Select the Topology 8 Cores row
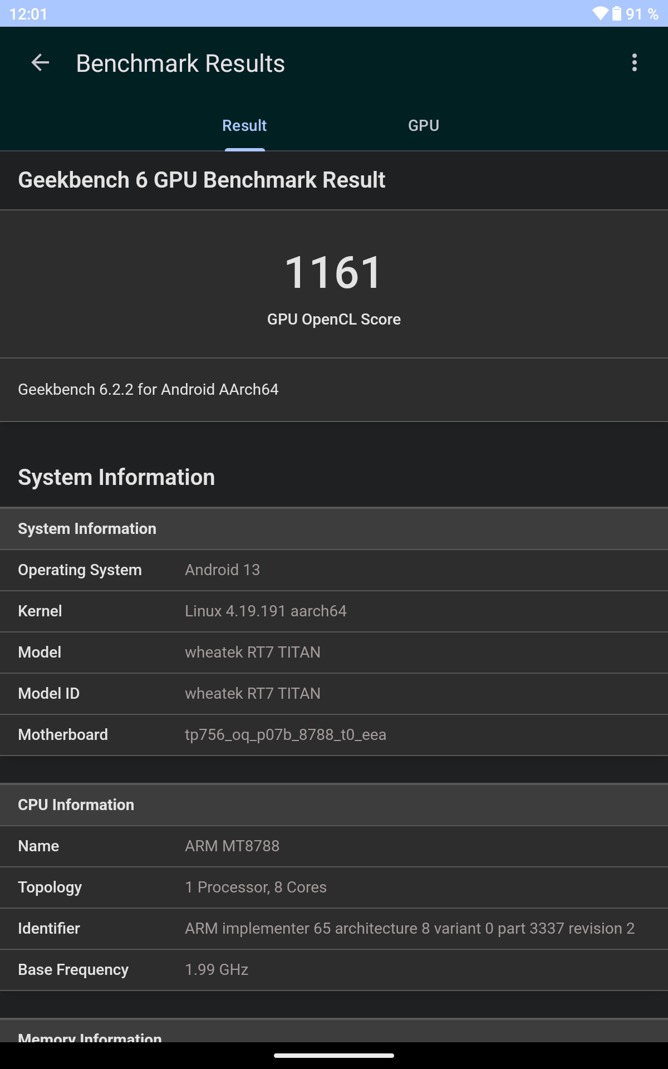 click(334, 887)
